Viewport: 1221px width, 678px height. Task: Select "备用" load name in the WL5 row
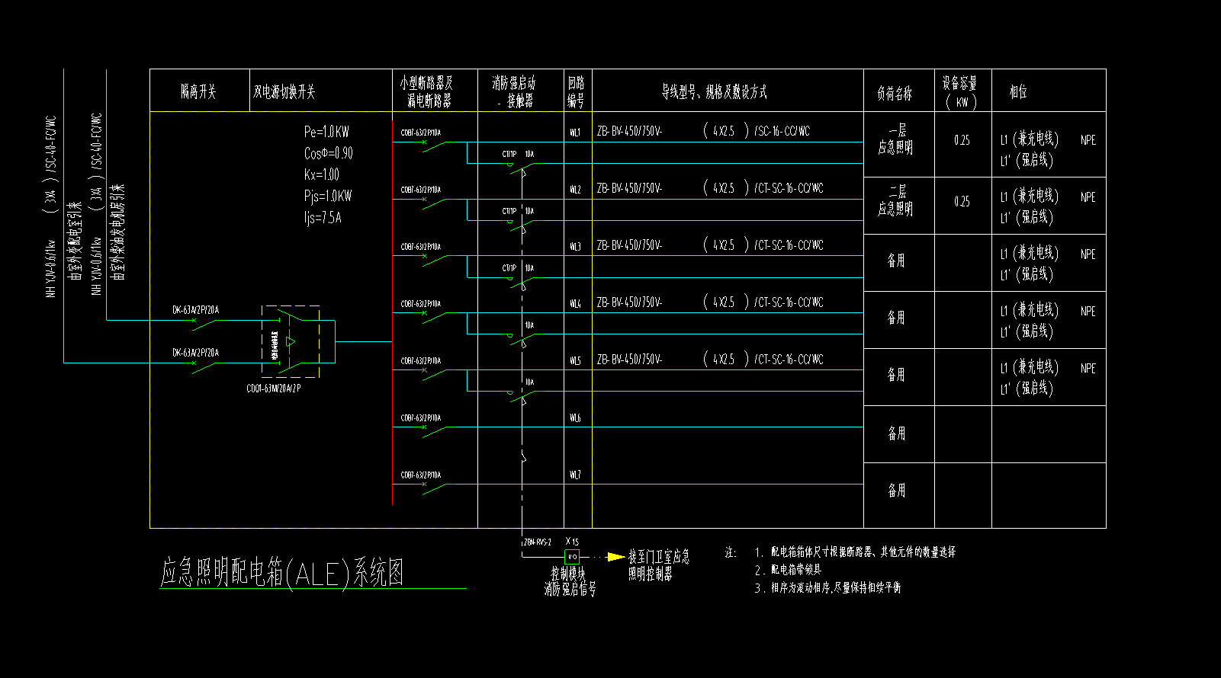click(x=896, y=375)
